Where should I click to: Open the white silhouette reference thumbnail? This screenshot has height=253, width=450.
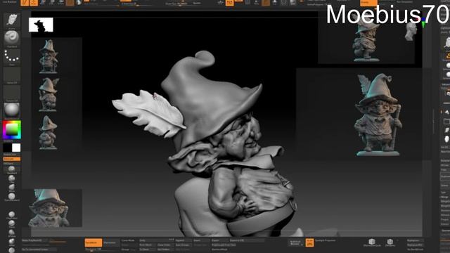click(41, 25)
